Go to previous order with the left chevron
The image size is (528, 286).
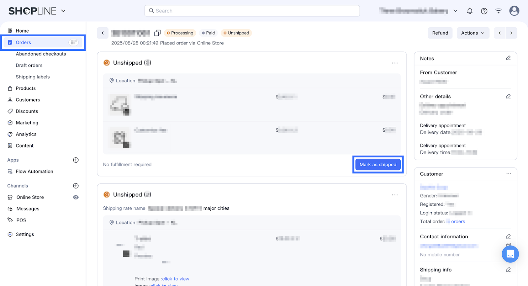500,33
